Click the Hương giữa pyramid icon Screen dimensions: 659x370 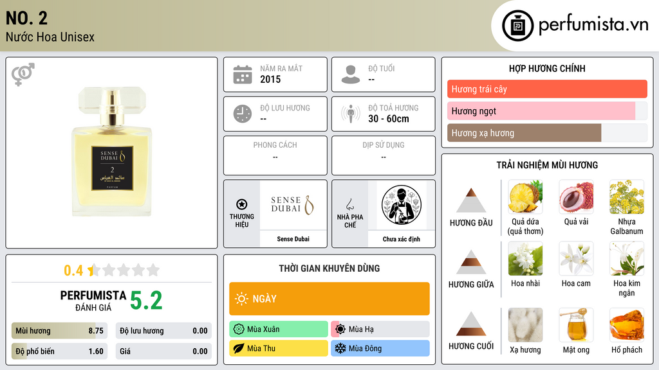coord(471,262)
